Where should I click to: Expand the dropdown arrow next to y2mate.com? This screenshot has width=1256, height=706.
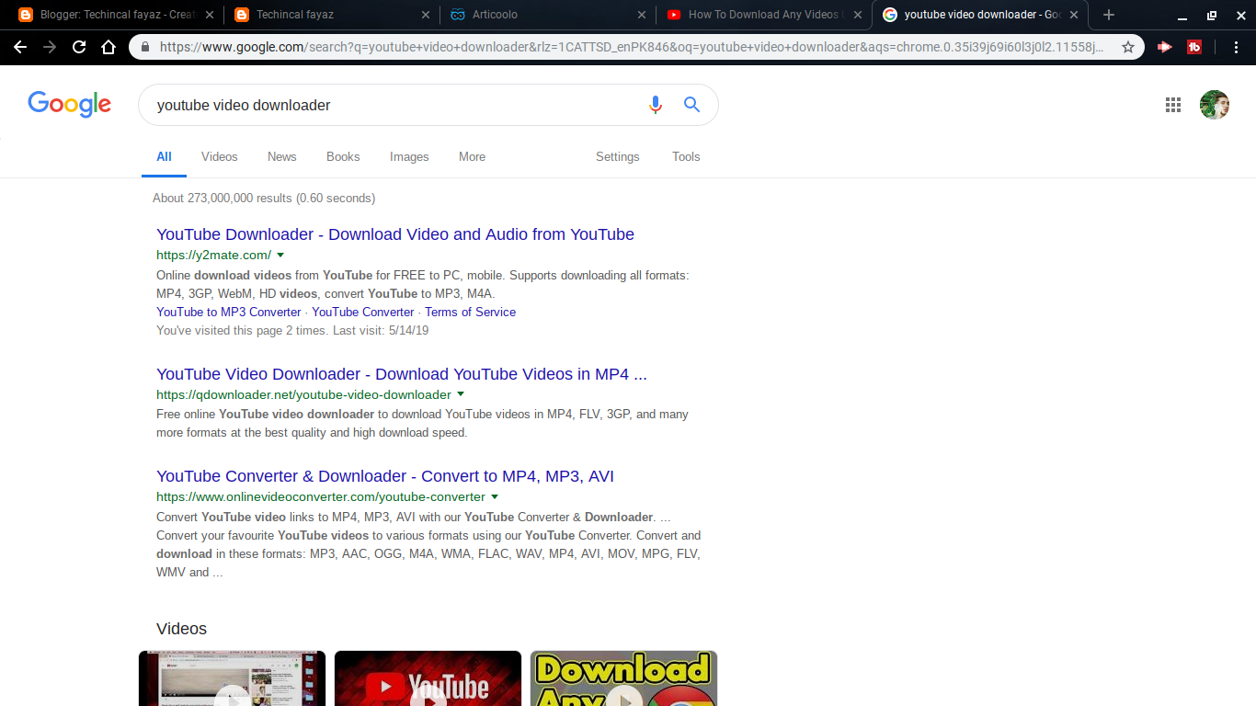coord(280,255)
